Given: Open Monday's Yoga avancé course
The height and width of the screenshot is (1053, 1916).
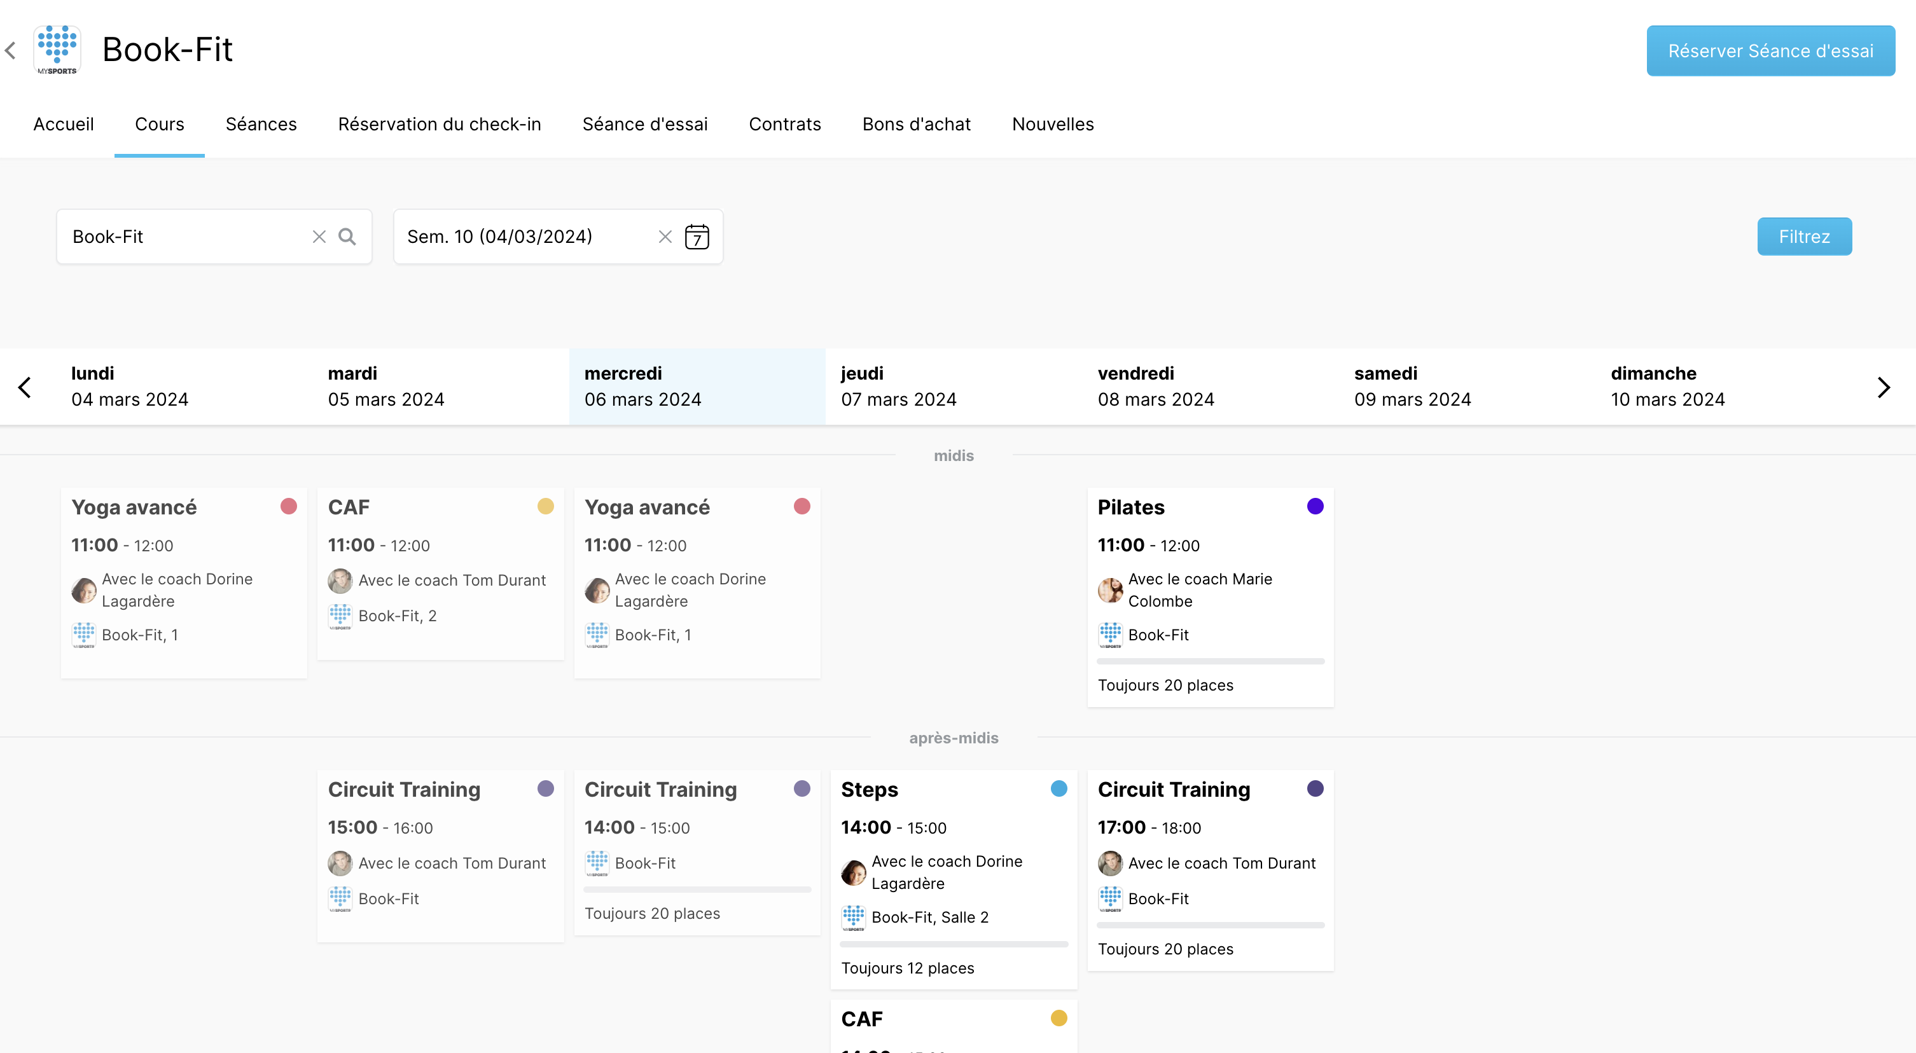Looking at the screenshot, I should 134,507.
